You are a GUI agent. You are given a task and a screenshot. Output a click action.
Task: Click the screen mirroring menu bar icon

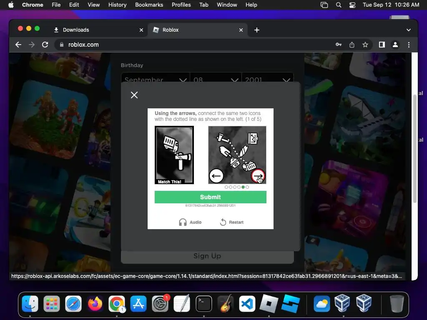324,5
